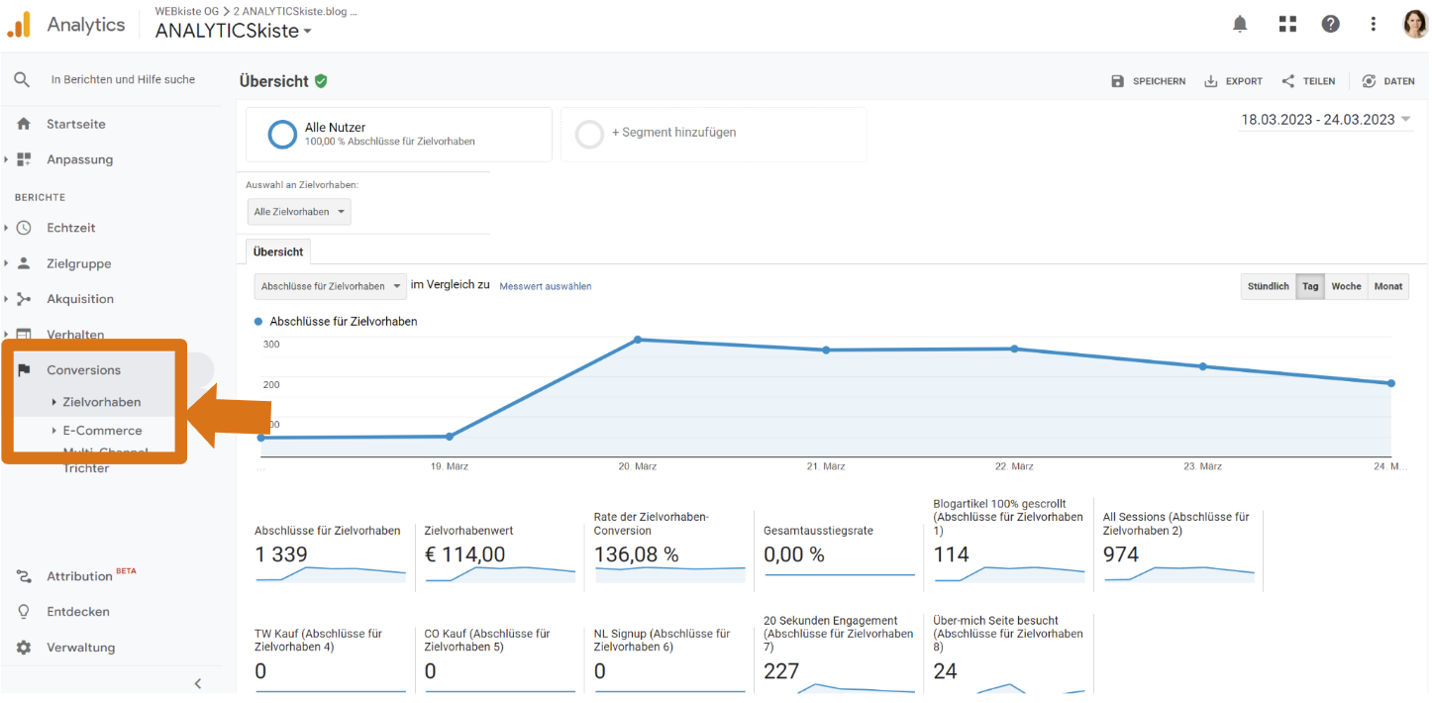Open the Verwaltung gear icon
The height and width of the screenshot is (703, 1432).
point(22,647)
